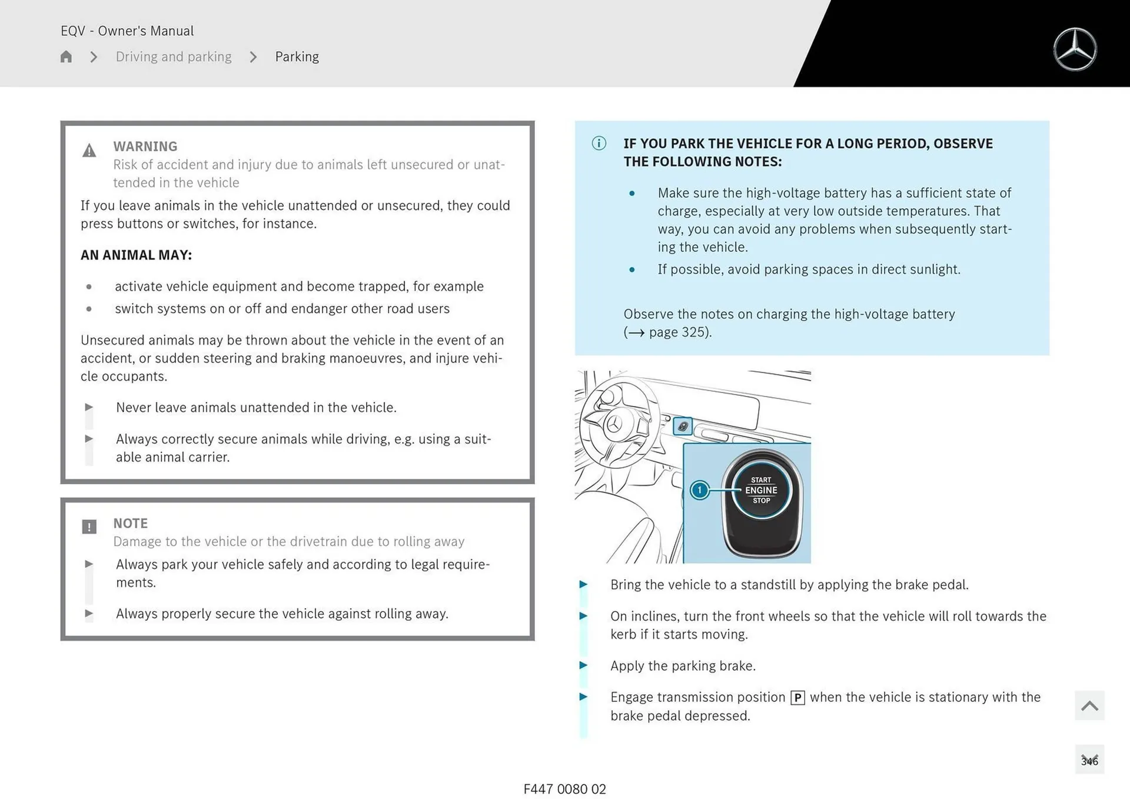Select callout marker 1 on the diagram
Image resolution: width=1130 pixels, height=799 pixels.
pyautogui.click(x=699, y=490)
